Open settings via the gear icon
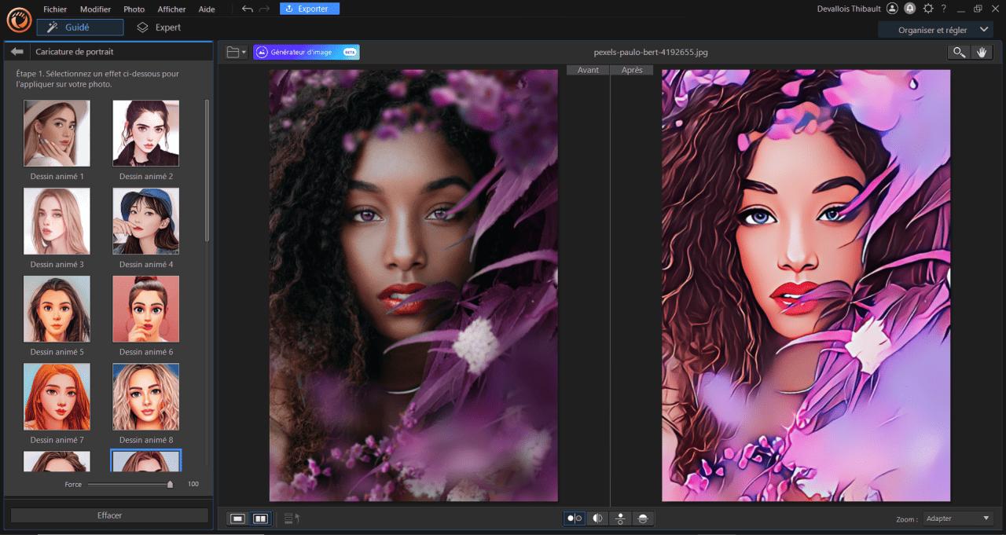Screen dimensions: 1006x535 [x=928, y=9]
